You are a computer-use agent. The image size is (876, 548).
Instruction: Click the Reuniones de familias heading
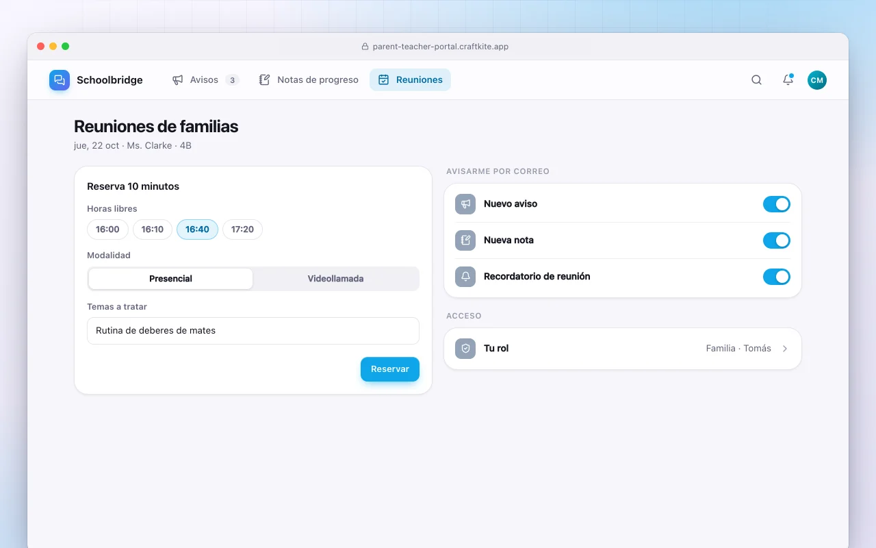coord(156,127)
